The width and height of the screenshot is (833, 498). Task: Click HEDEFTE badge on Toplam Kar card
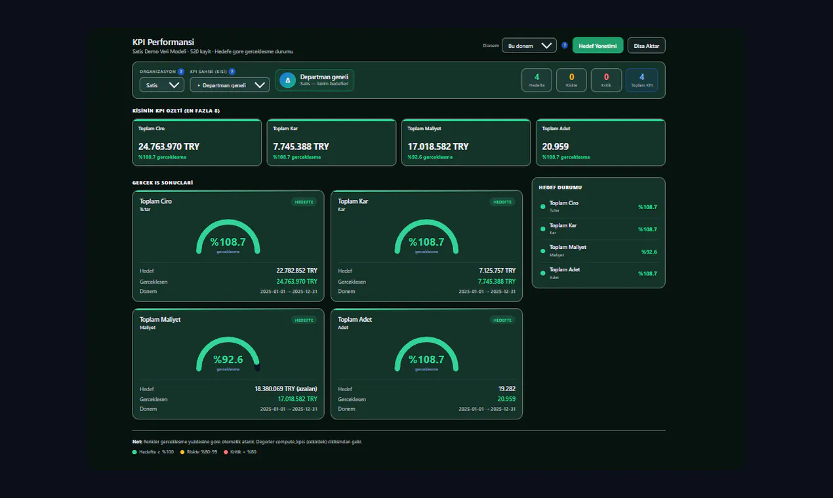[x=502, y=202]
